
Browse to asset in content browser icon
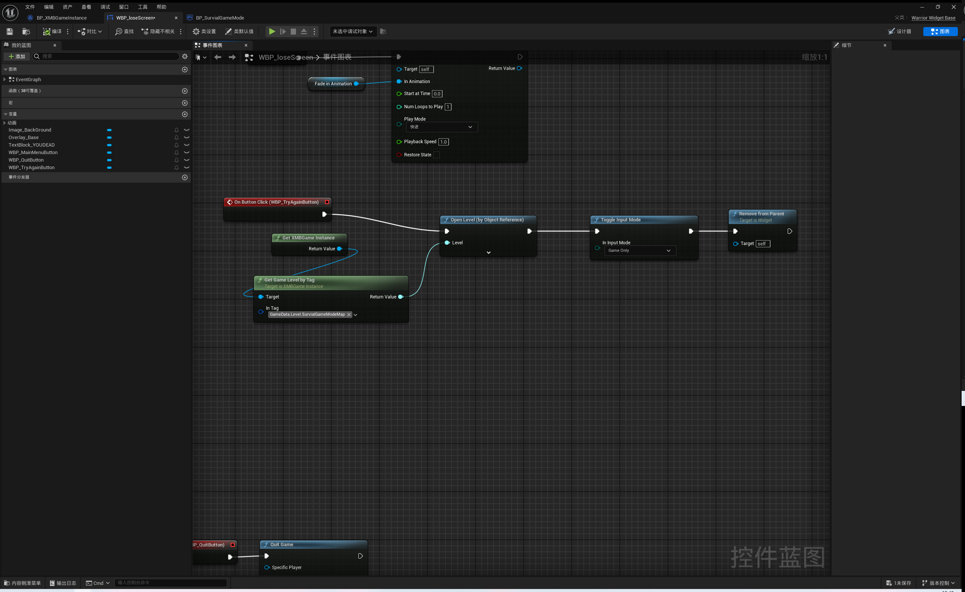[26, 31]
